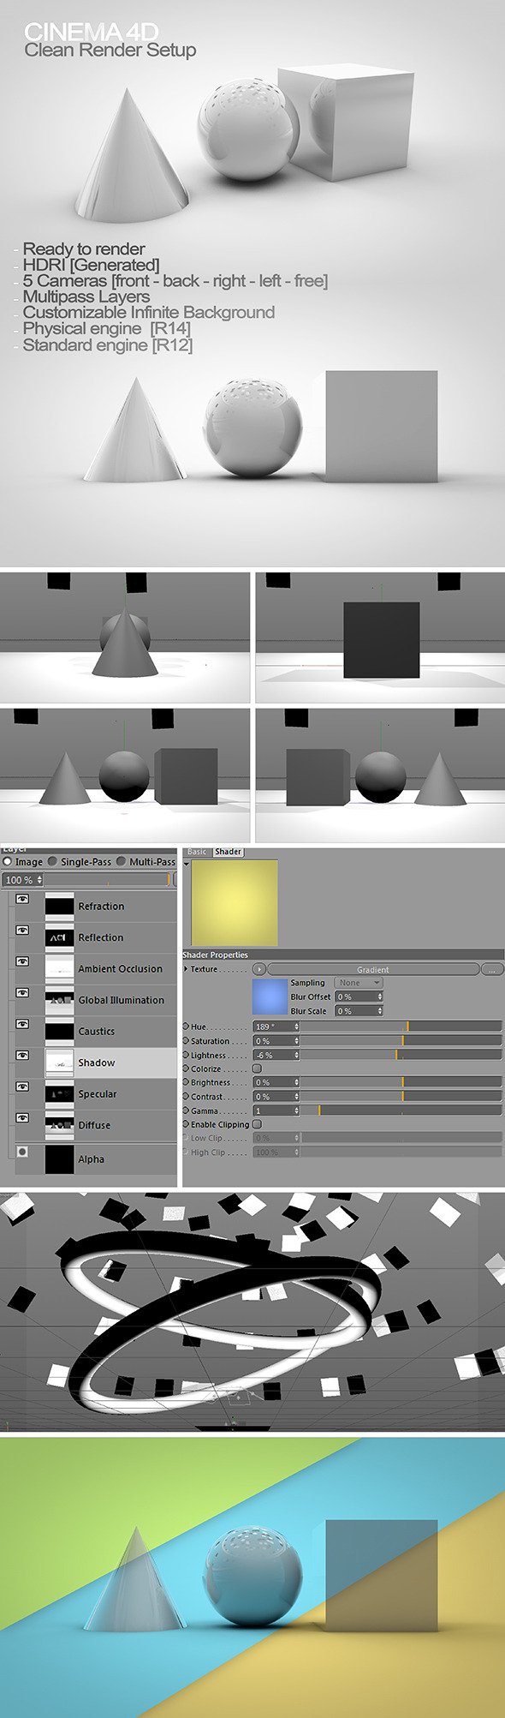Screen dimensions: 505x1718
Task: Select the Alpha layer name
Action: coord(91,1159)
